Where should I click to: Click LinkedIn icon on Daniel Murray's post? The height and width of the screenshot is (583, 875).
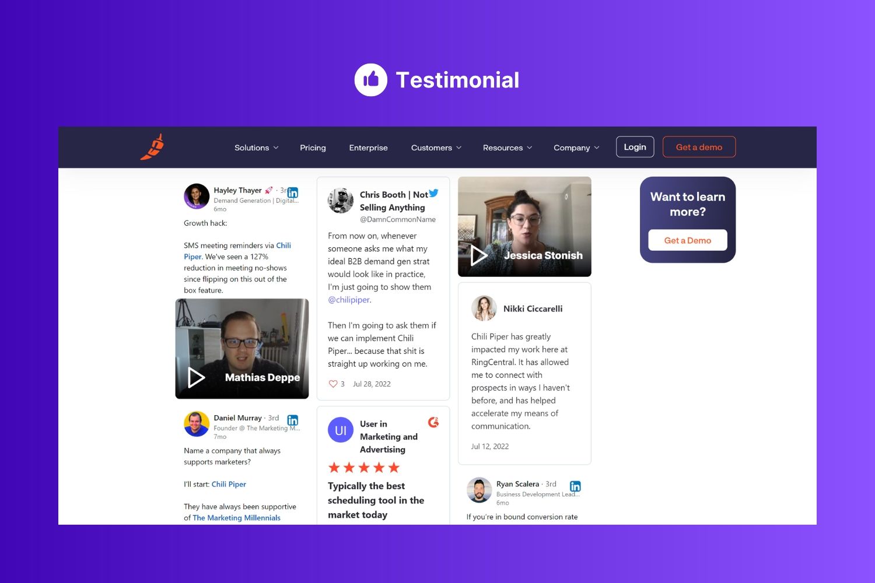pyautogui.click(x=293, y=420)
